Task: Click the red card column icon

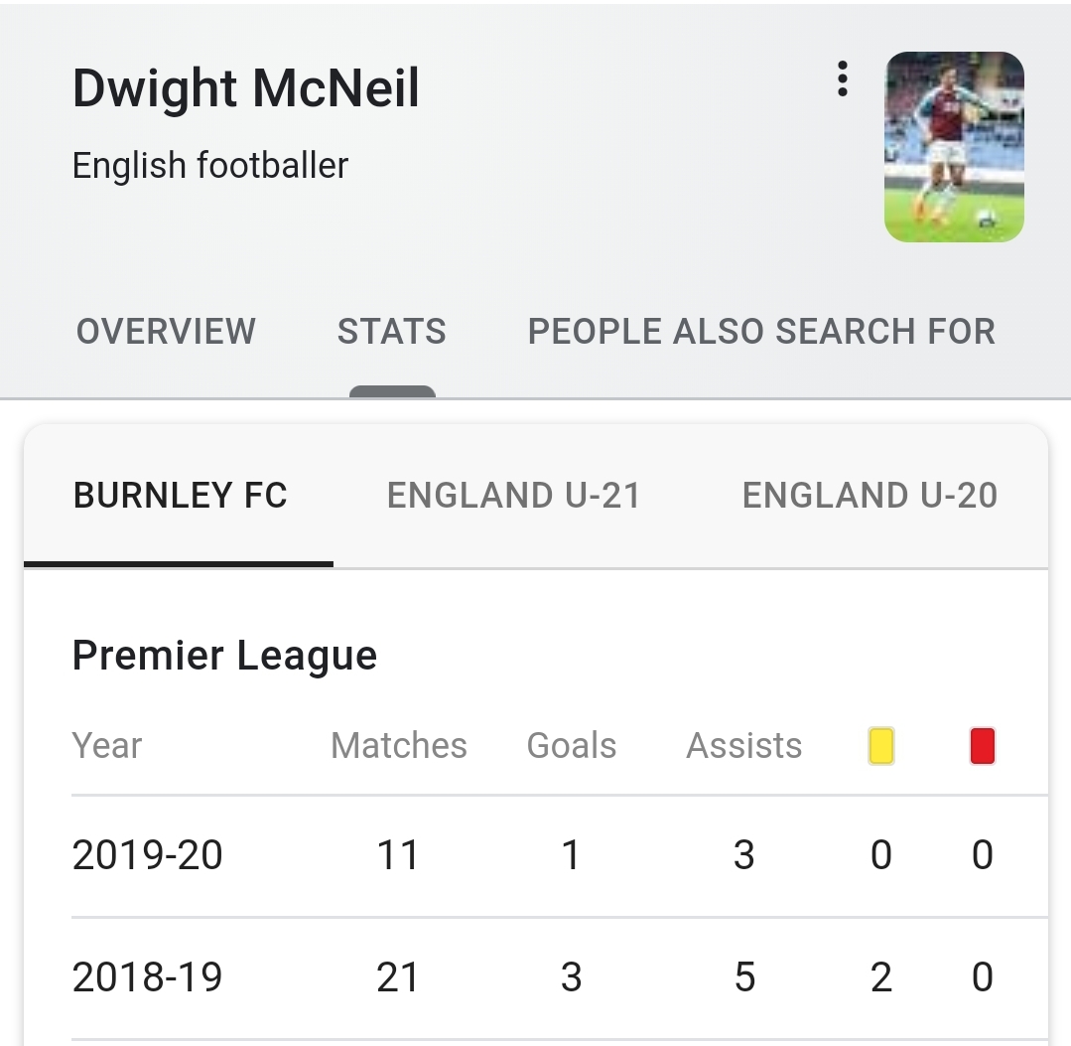Action: click(982, 745)
